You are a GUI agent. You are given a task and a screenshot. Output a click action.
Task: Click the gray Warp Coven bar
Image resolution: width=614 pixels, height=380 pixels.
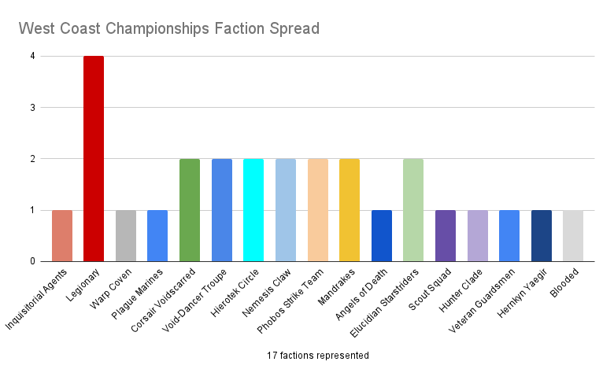tap(126, 235)
